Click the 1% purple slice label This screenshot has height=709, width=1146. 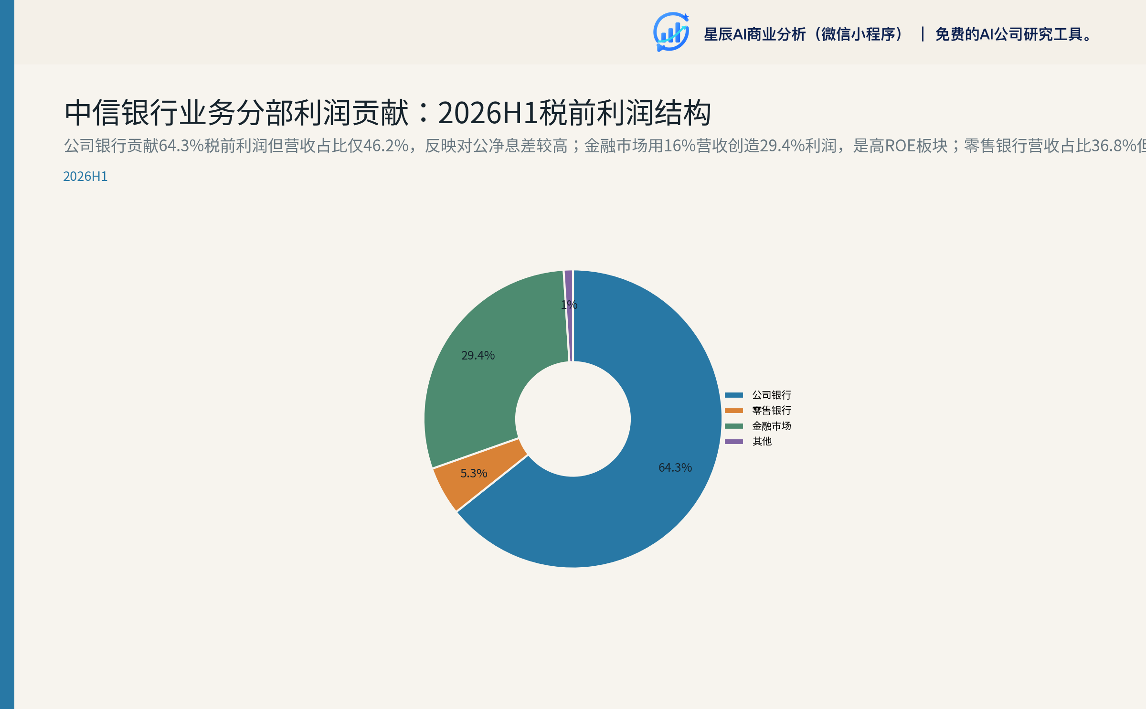pyautogui.click(x=569, y=305)
